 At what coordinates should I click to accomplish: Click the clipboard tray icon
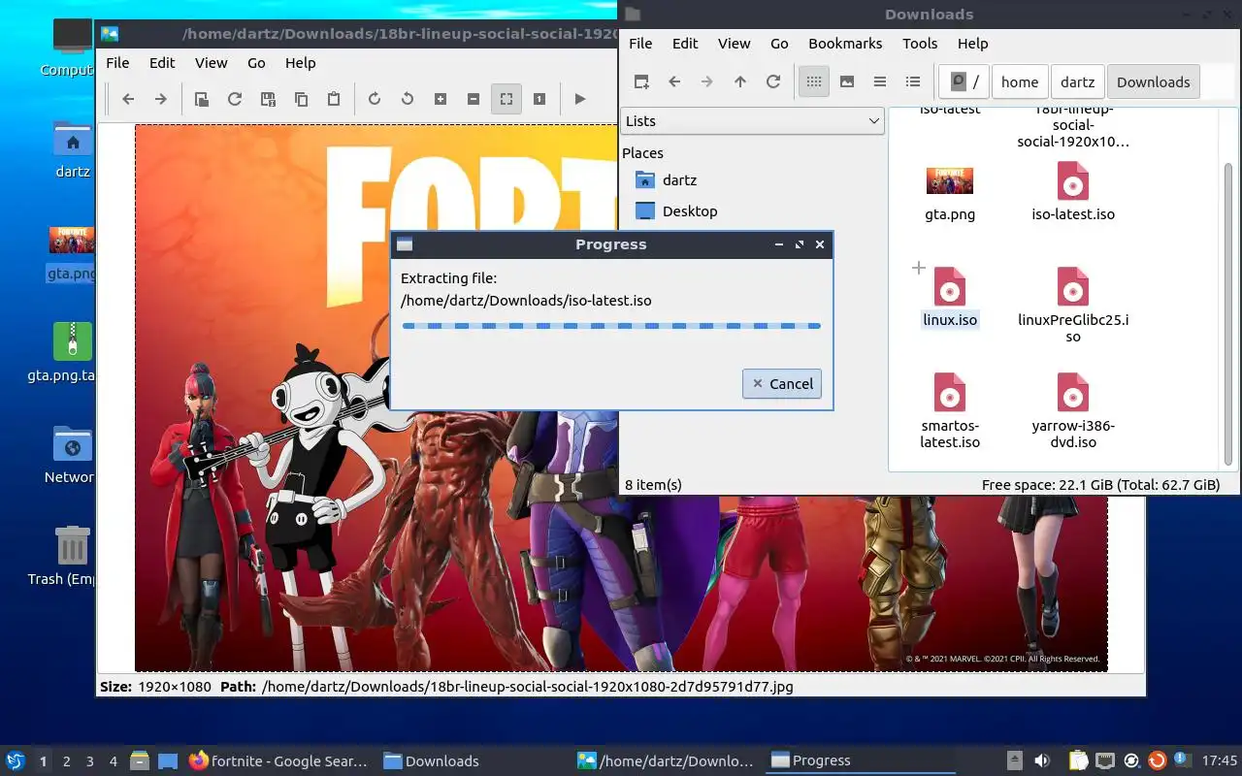click(x=1078, y=761)
